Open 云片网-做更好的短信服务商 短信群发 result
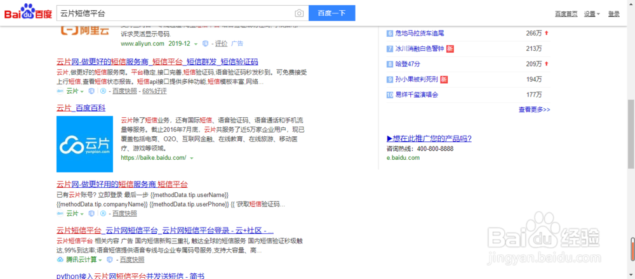The width and height of the screenshot is (635, 279). (x=157, y=62)
